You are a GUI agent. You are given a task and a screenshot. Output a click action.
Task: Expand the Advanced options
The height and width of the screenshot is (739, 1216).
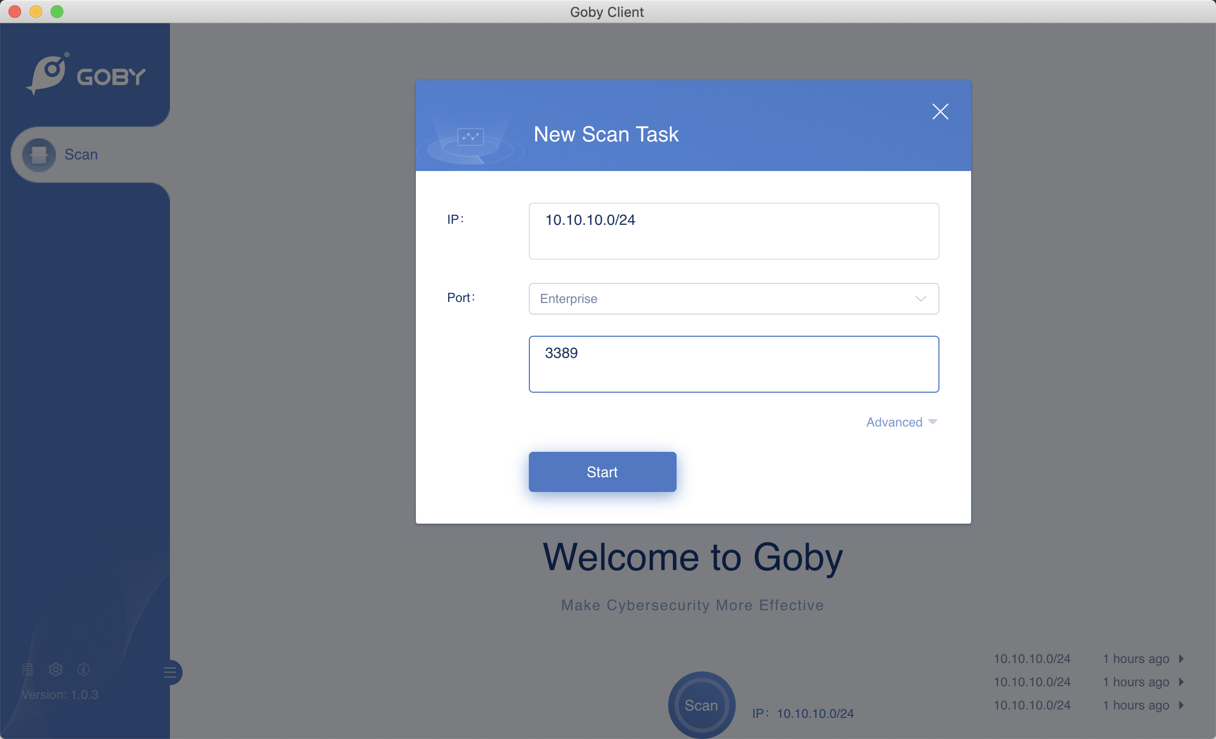pos(901,422)
